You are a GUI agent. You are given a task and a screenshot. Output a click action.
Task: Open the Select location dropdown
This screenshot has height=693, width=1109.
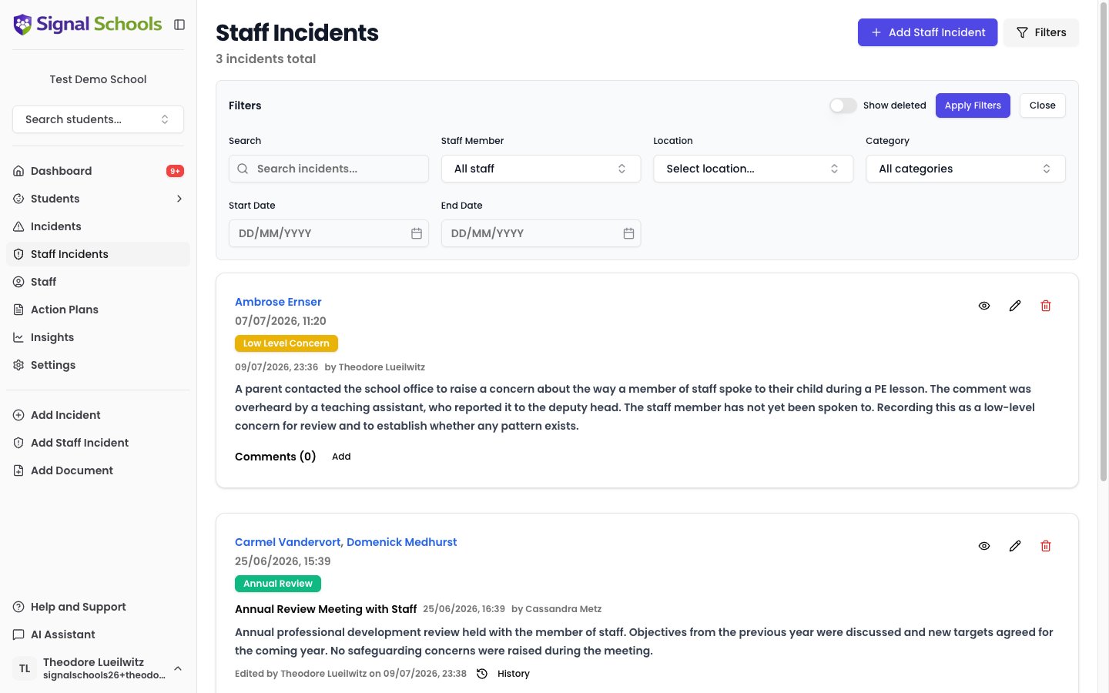[753, 169]
